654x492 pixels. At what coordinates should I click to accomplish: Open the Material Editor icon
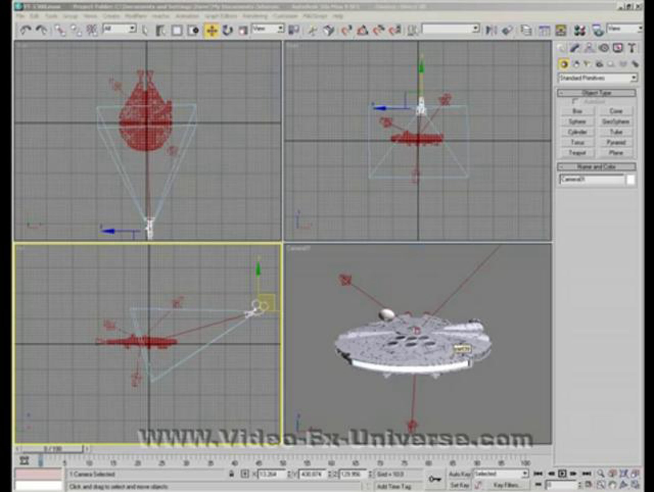pyautogui.click(x=580, y=30)
